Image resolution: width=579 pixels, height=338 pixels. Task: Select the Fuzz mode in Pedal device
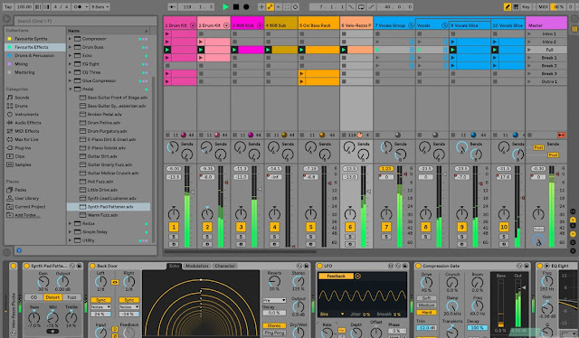point(71,297)
